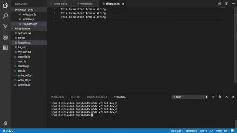Viewport: 237px width, 133px height.
Task: Change end of line sequence LF
Action: (212, 131)
